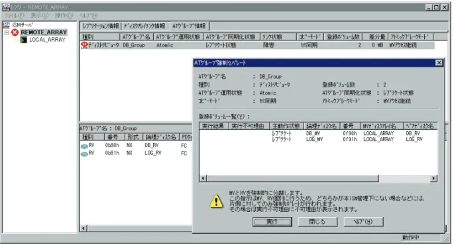Click the application icon in title bar
This screenshot has height=245, width=454.
tap(6, 7)
